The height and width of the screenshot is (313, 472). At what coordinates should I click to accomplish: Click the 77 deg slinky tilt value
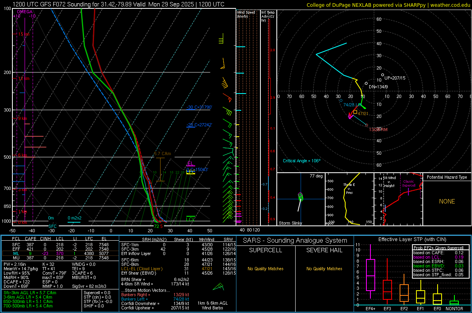tap(316, 176)
